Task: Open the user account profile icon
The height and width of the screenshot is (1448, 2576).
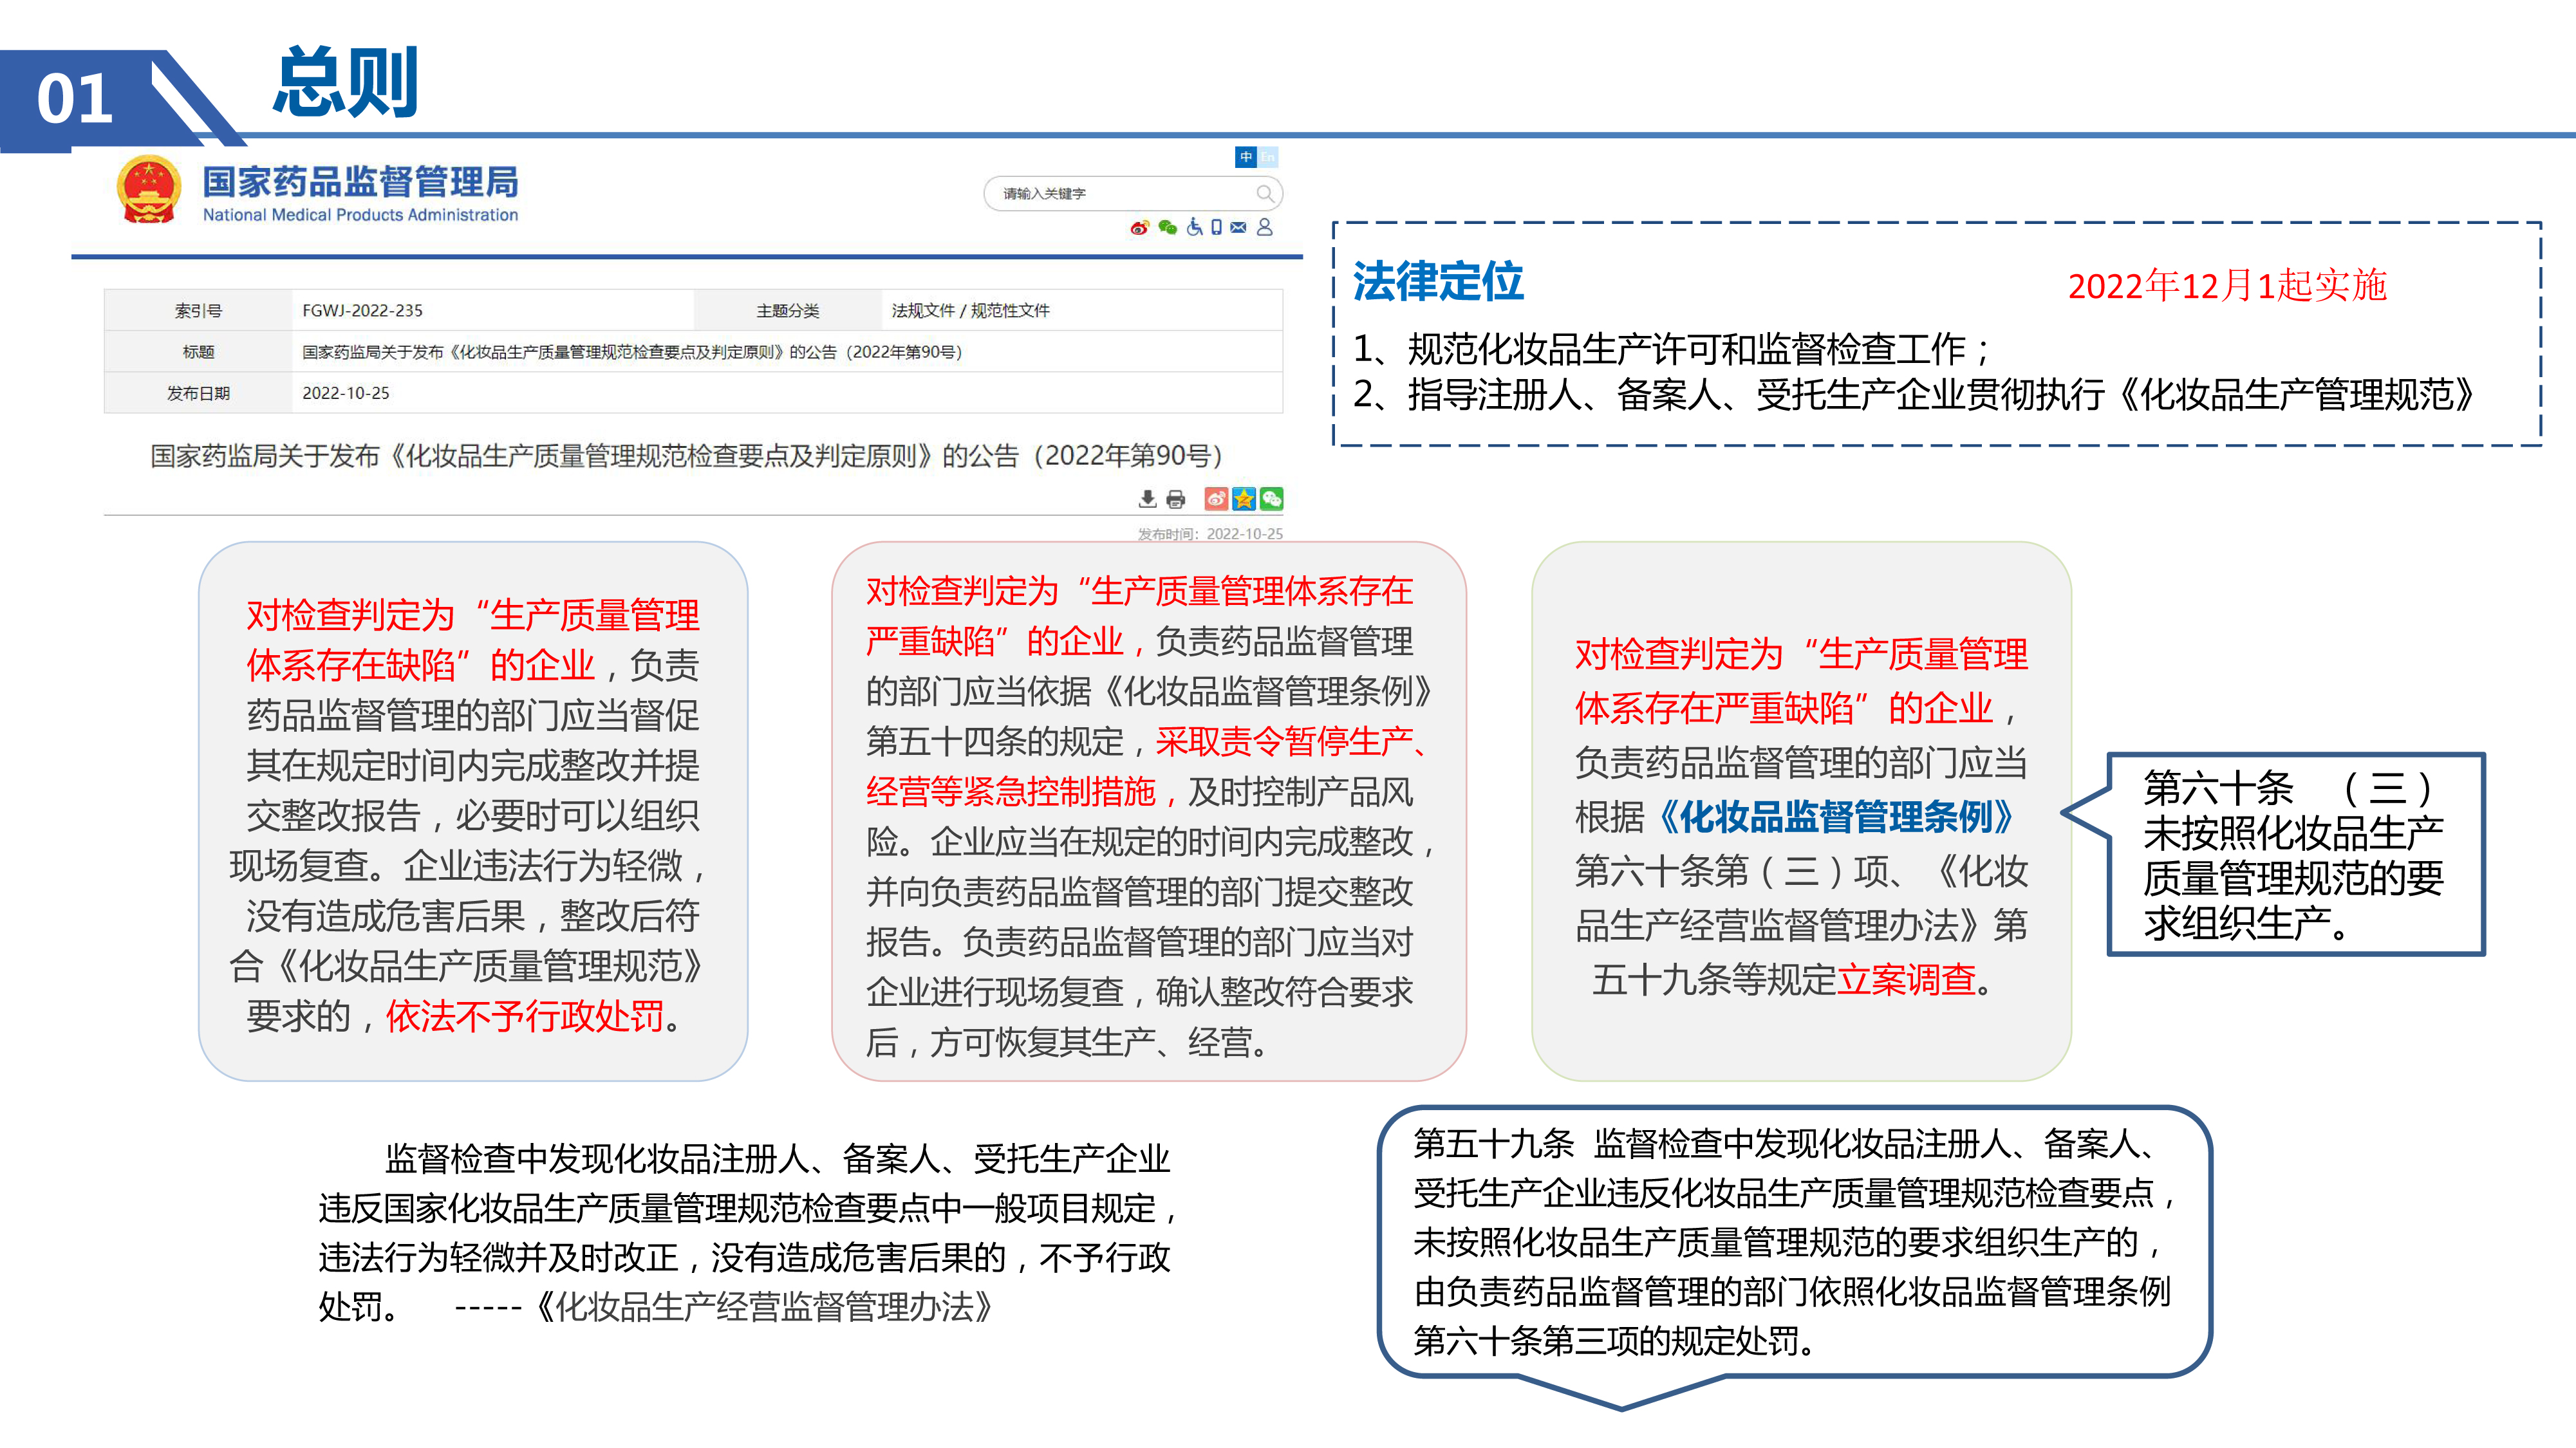Action: [1265, 228]
